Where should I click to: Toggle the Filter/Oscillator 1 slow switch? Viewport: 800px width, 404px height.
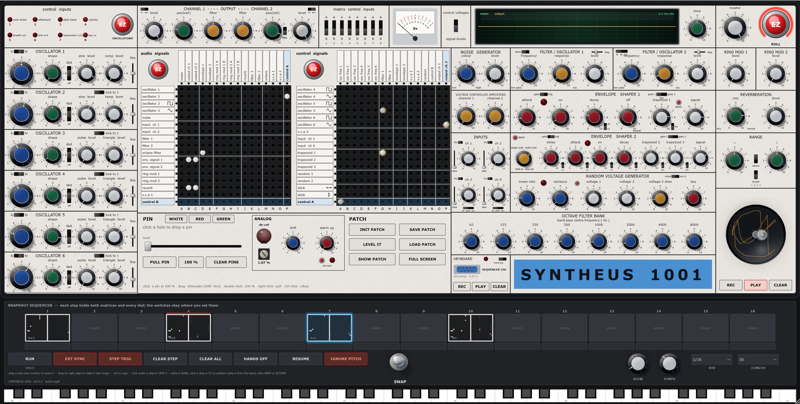tap(526, 52)
